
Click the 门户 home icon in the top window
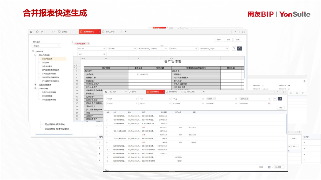(x=37, y=32)
